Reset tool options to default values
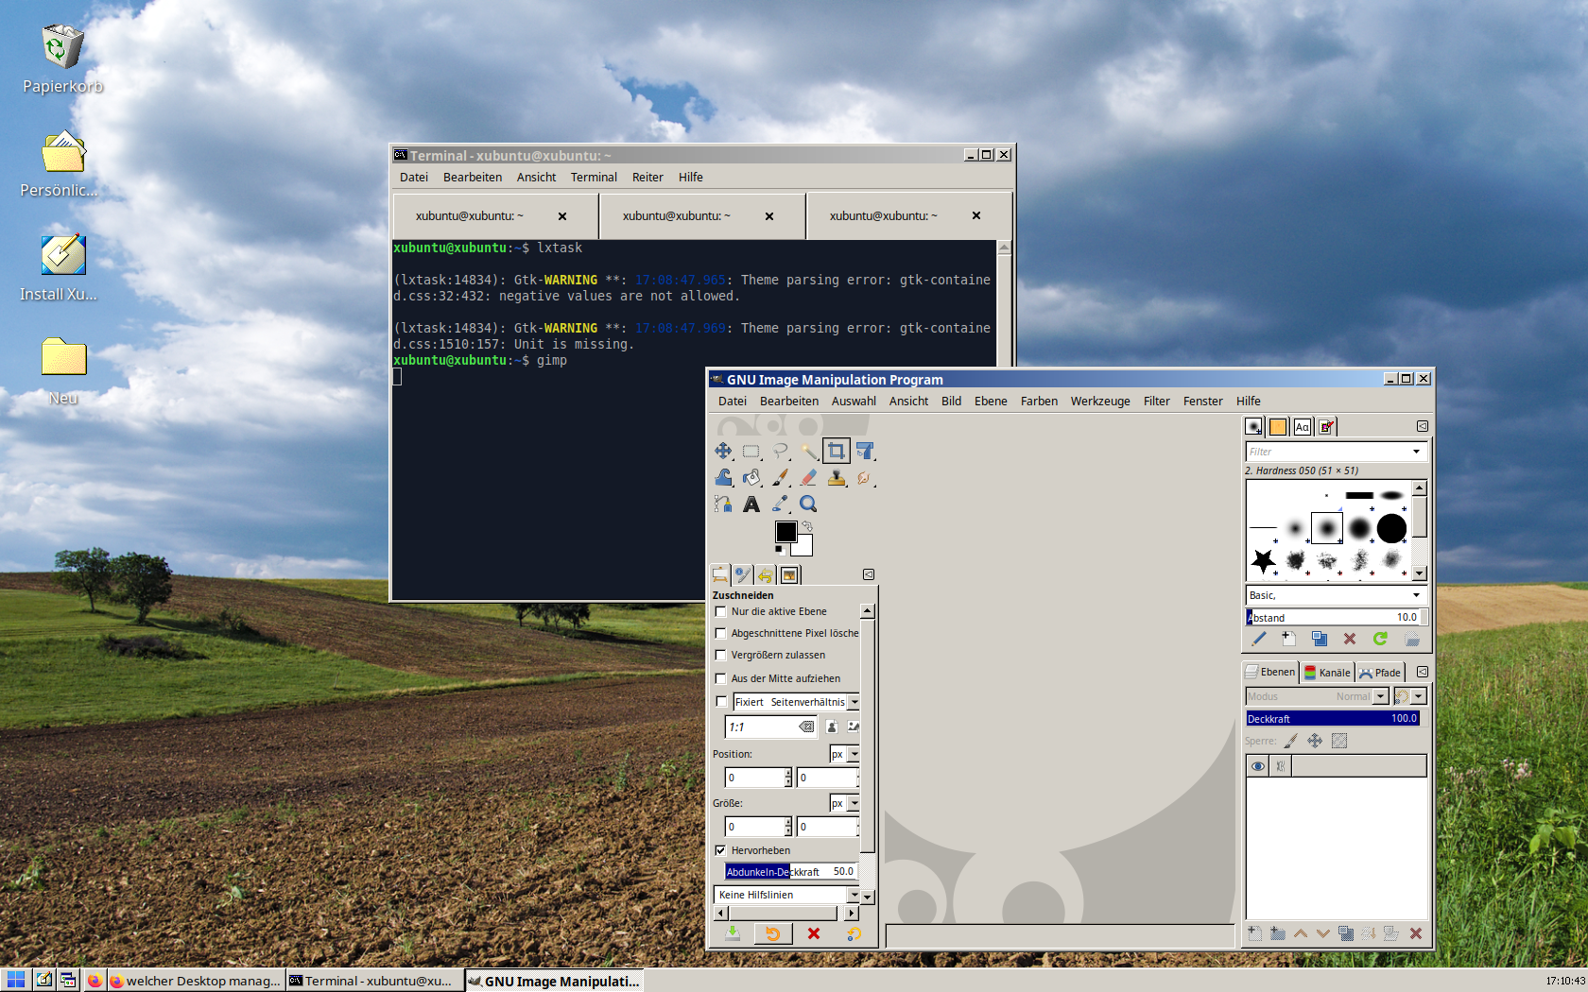 coord(854,933)
